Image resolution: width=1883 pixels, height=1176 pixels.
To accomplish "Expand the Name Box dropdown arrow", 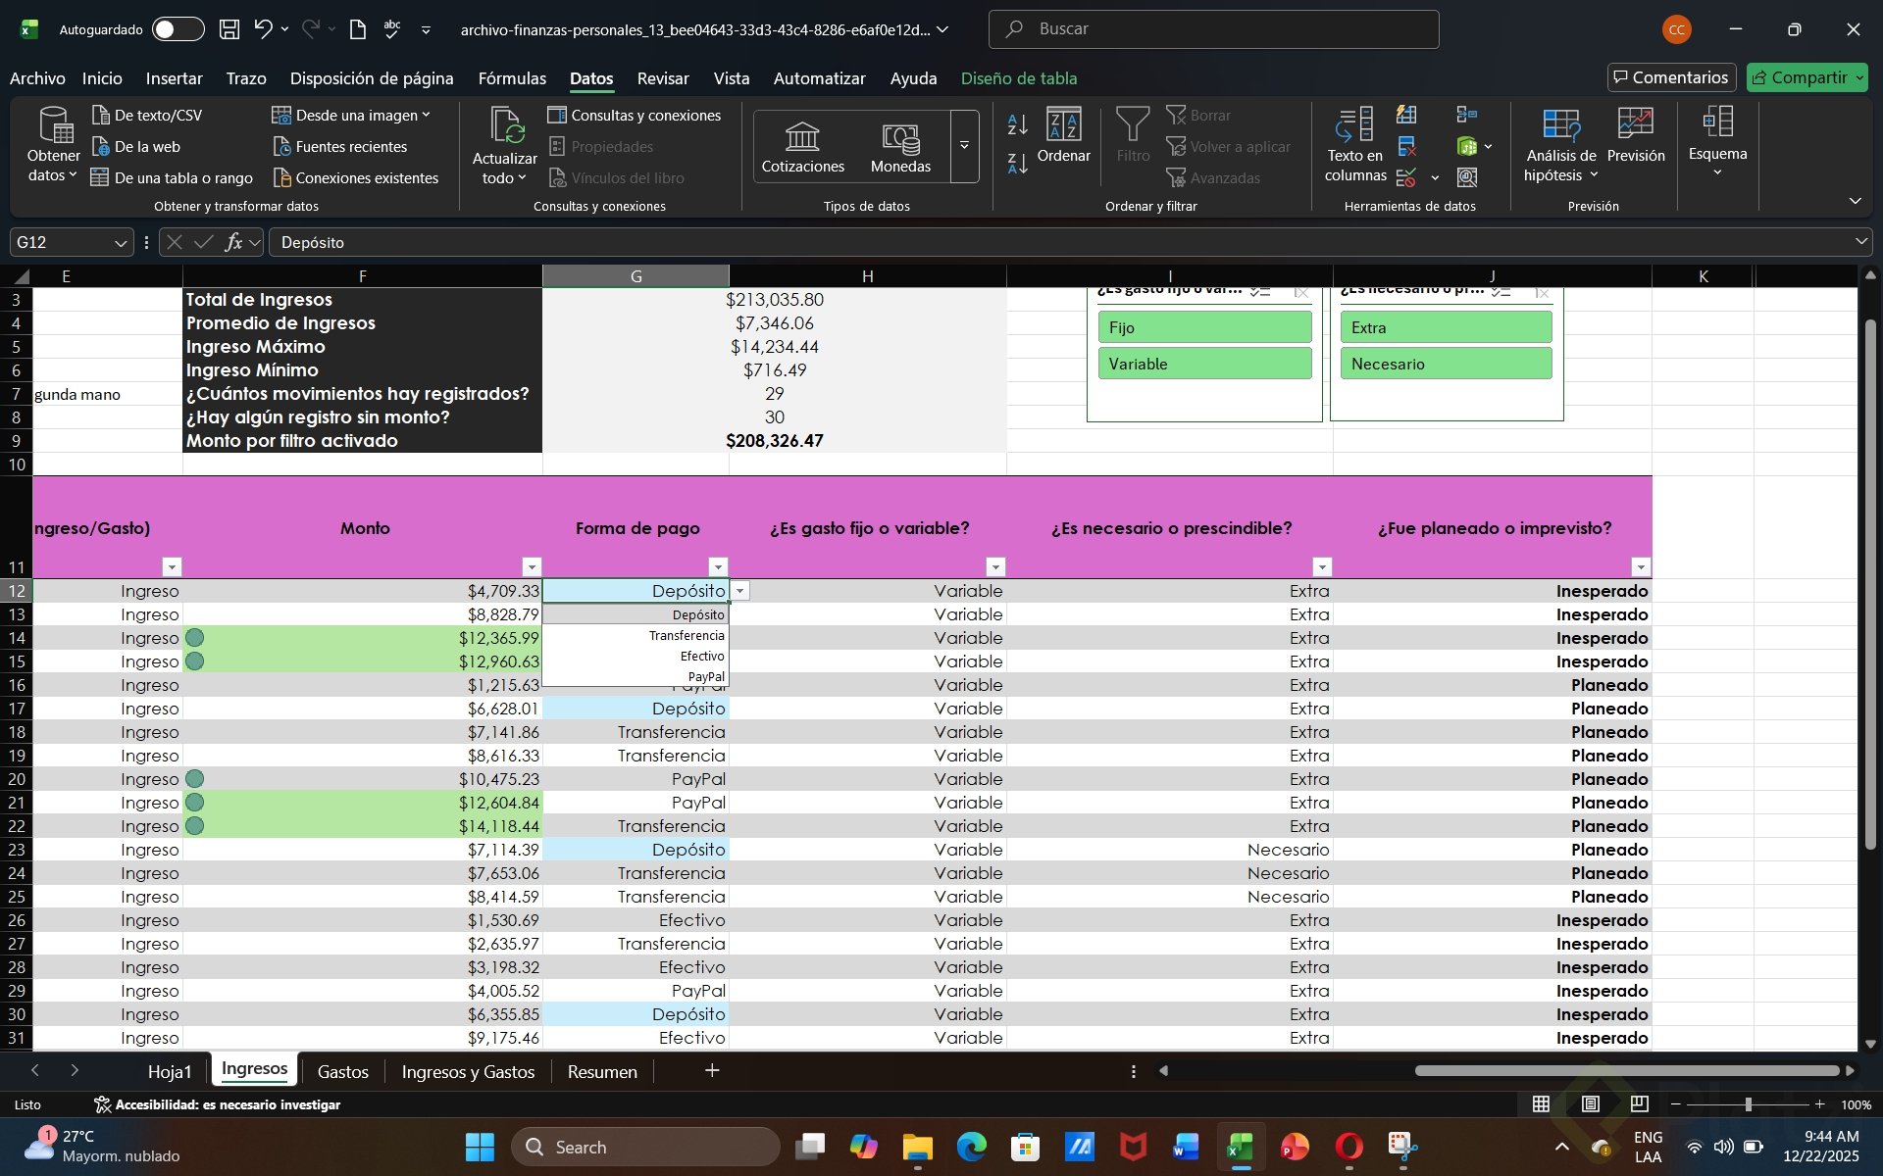I will (121, 243).
